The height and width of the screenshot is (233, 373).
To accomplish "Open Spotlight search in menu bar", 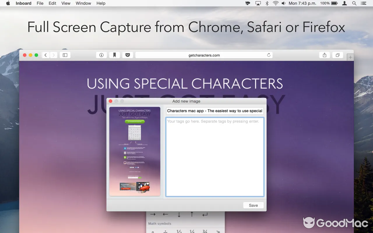I will (354, 3).
